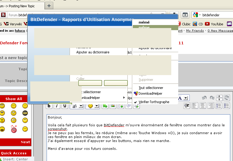
Task: Align the text left with the alignment icon
Action: click(x=195, y=106)
